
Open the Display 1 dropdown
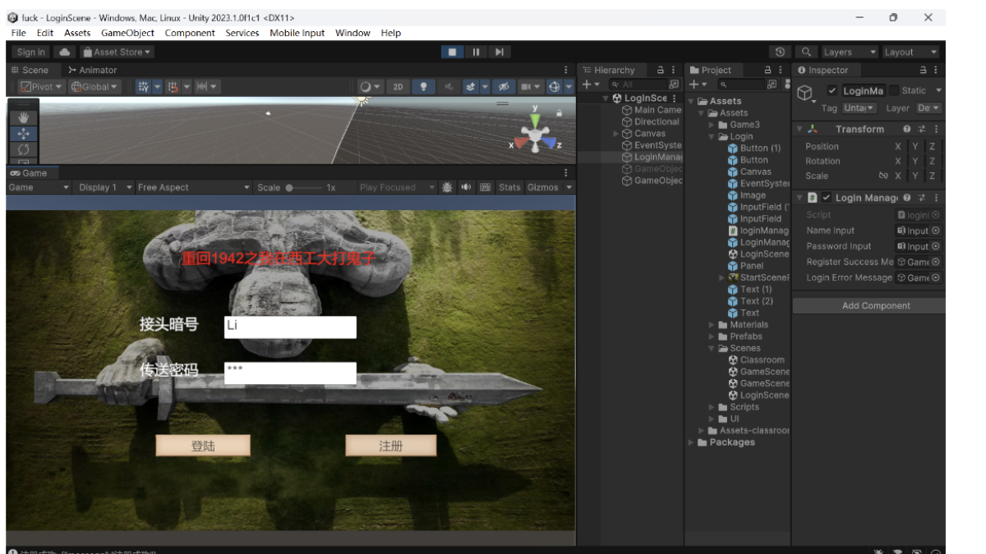104,187
